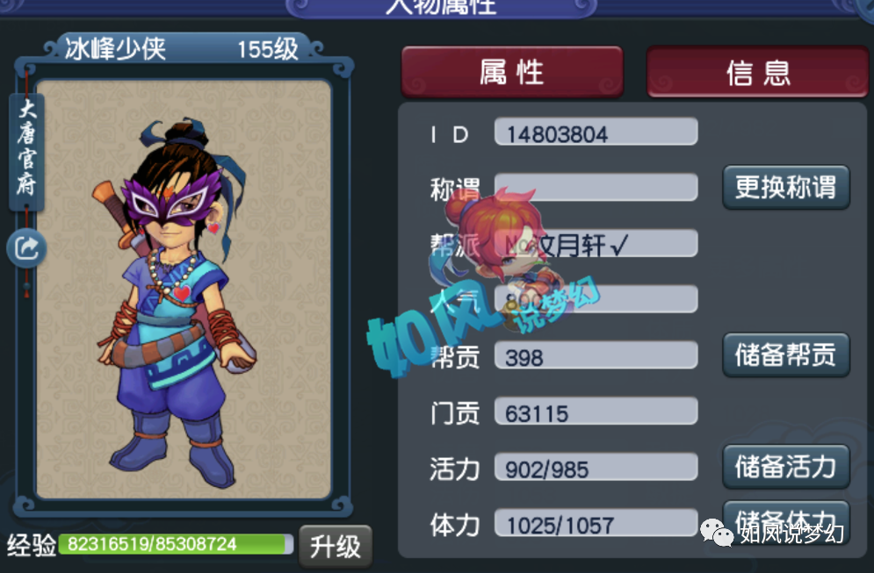The image size is (874, 573).
Task: Click the 帮派 guild name field
Action: 596,243
